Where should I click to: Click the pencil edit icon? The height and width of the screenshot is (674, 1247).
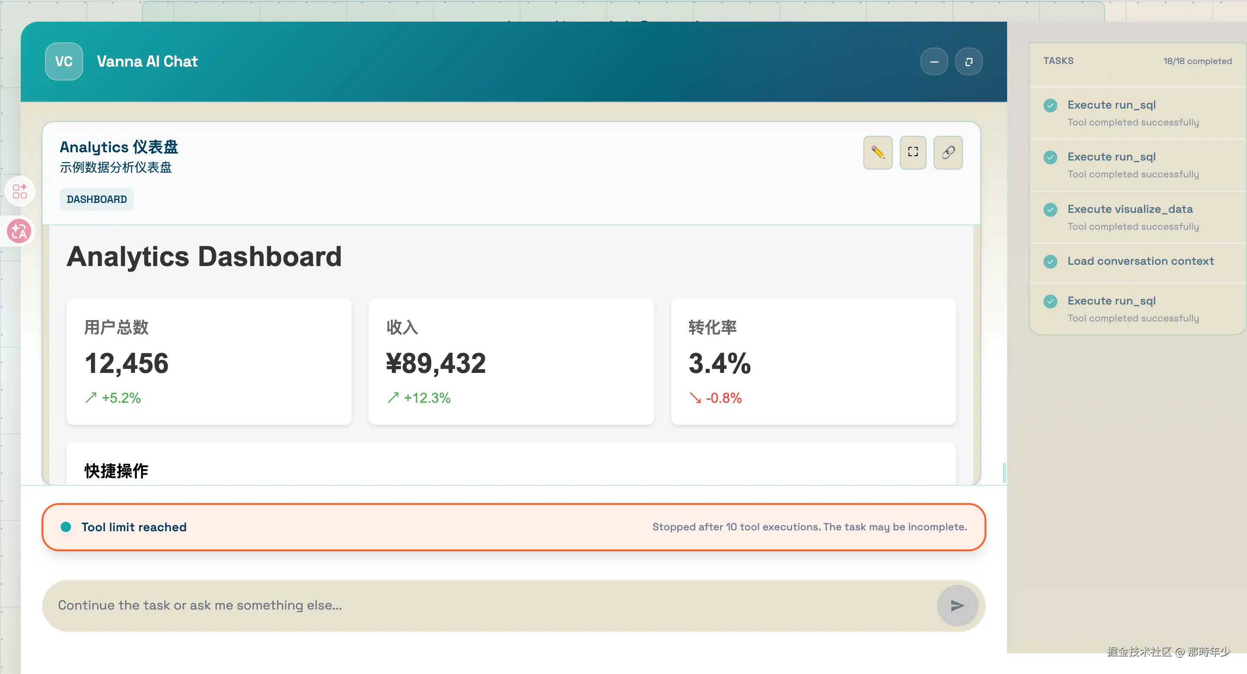tap(878, 152)
